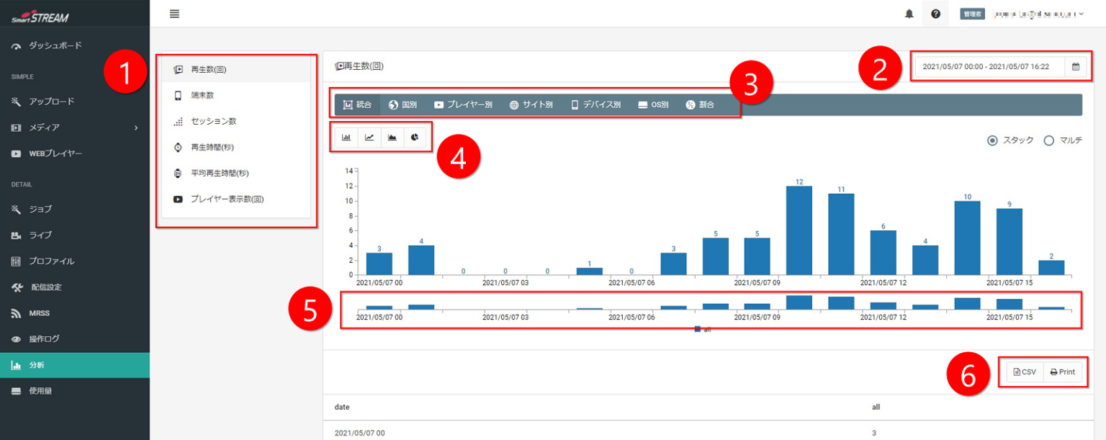Switch to the 国別 tab

click(403, 104)
